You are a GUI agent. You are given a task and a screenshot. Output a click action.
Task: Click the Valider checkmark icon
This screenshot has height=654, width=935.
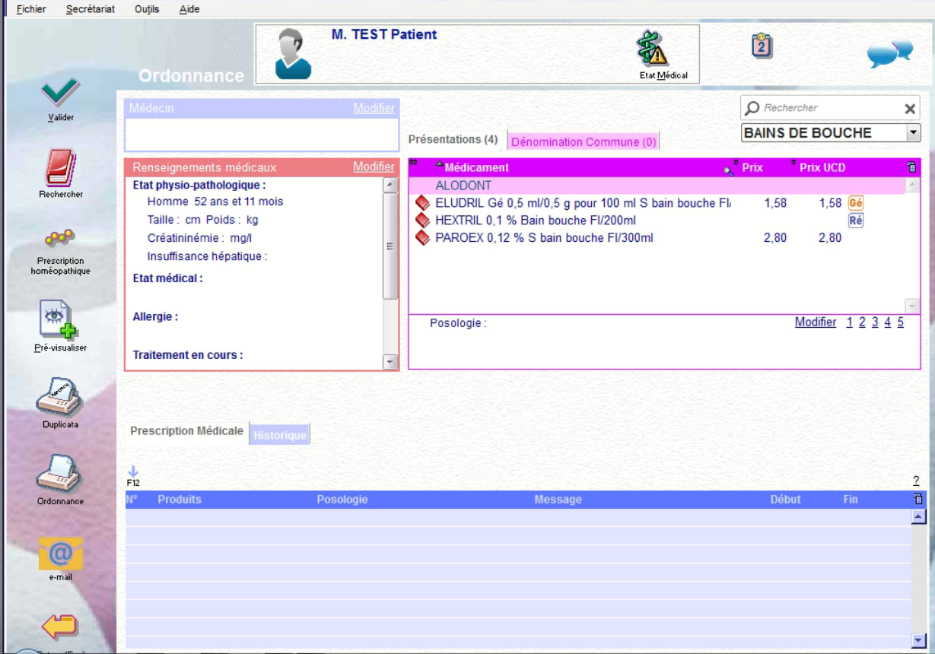pos(61,94)
